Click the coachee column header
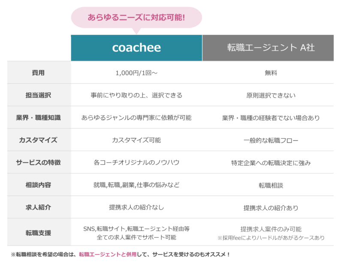 pyautogui.click(x=136, y=48)
